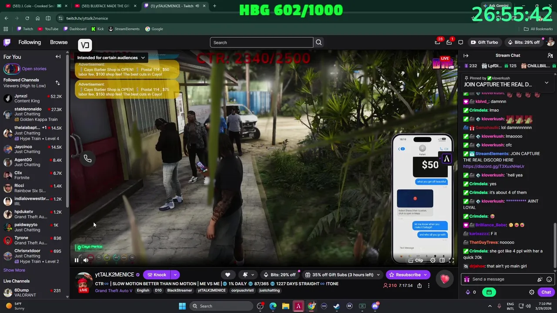This screenshot has height=313, width=557.
Task: Open the gift box icon in chat input
Action: tap(467, 280)
